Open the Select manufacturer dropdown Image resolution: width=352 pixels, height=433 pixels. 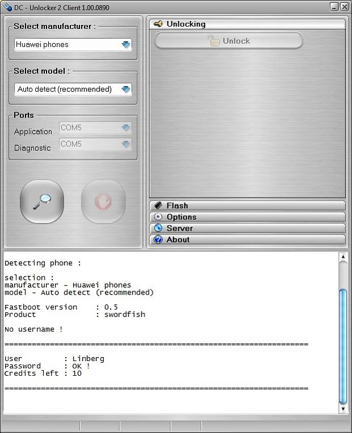pos(125,45)
